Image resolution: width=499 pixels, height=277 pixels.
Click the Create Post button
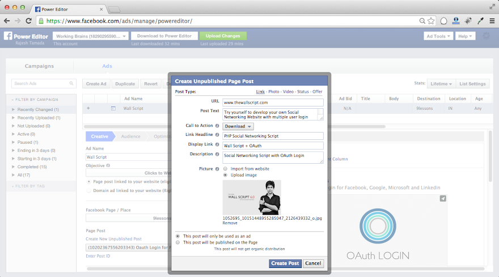pos(285,263)
